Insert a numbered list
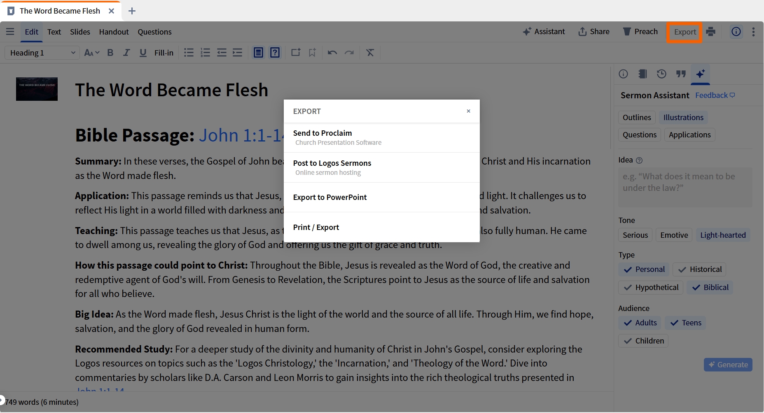The width and height of the screenshot is (764, 413). tap(205, 53)
